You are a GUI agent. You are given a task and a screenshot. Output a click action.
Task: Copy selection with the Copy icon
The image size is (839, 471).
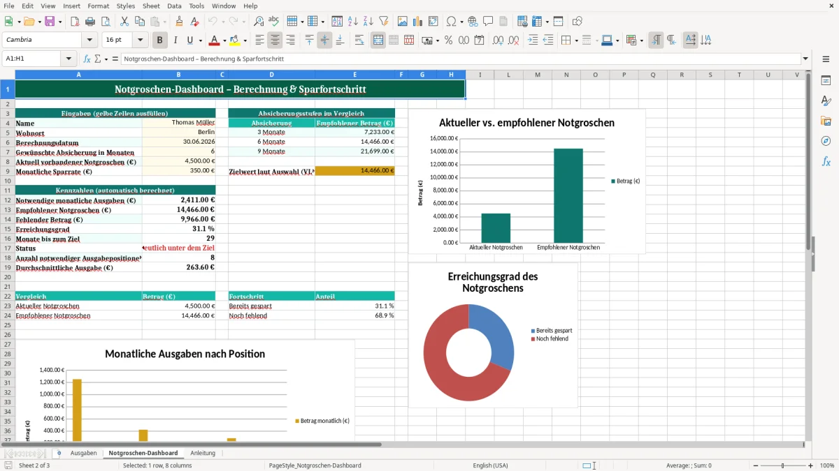(x=139, y=22)
